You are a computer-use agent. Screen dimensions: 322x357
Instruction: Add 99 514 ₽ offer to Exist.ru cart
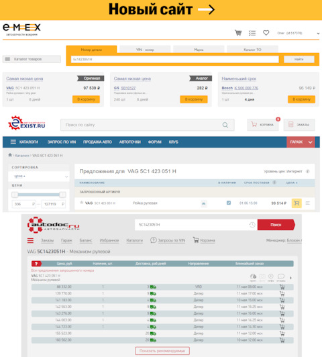click(297, 203)
